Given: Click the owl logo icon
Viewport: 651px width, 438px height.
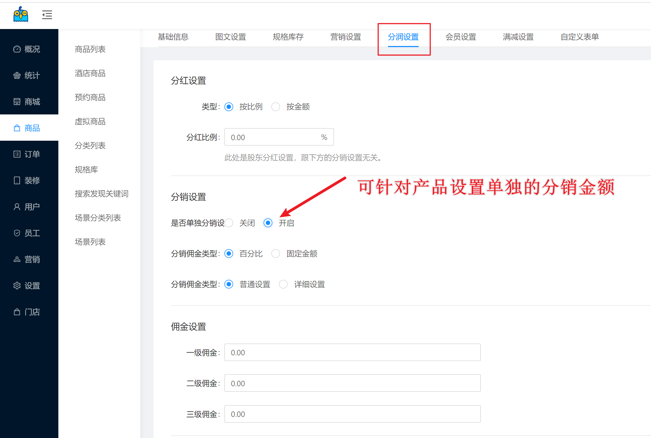Looking at the screenshot, I should [x=21, y=15].
